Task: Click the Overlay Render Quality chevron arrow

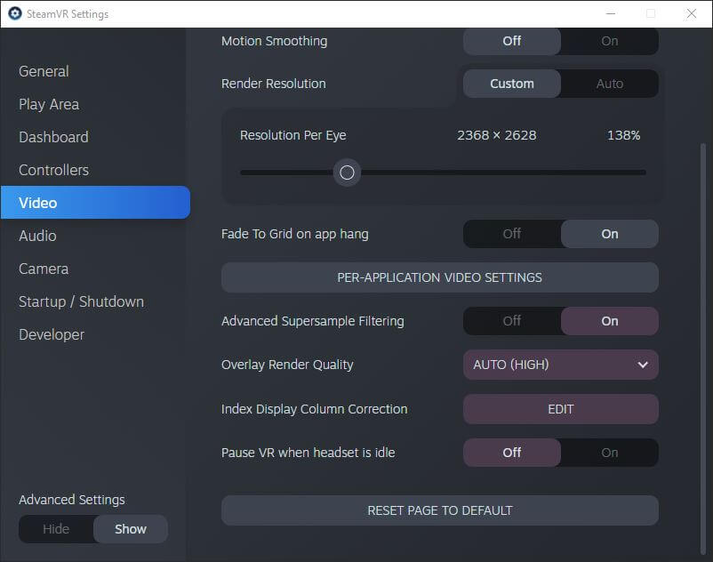Action: (x=643, y=365)
